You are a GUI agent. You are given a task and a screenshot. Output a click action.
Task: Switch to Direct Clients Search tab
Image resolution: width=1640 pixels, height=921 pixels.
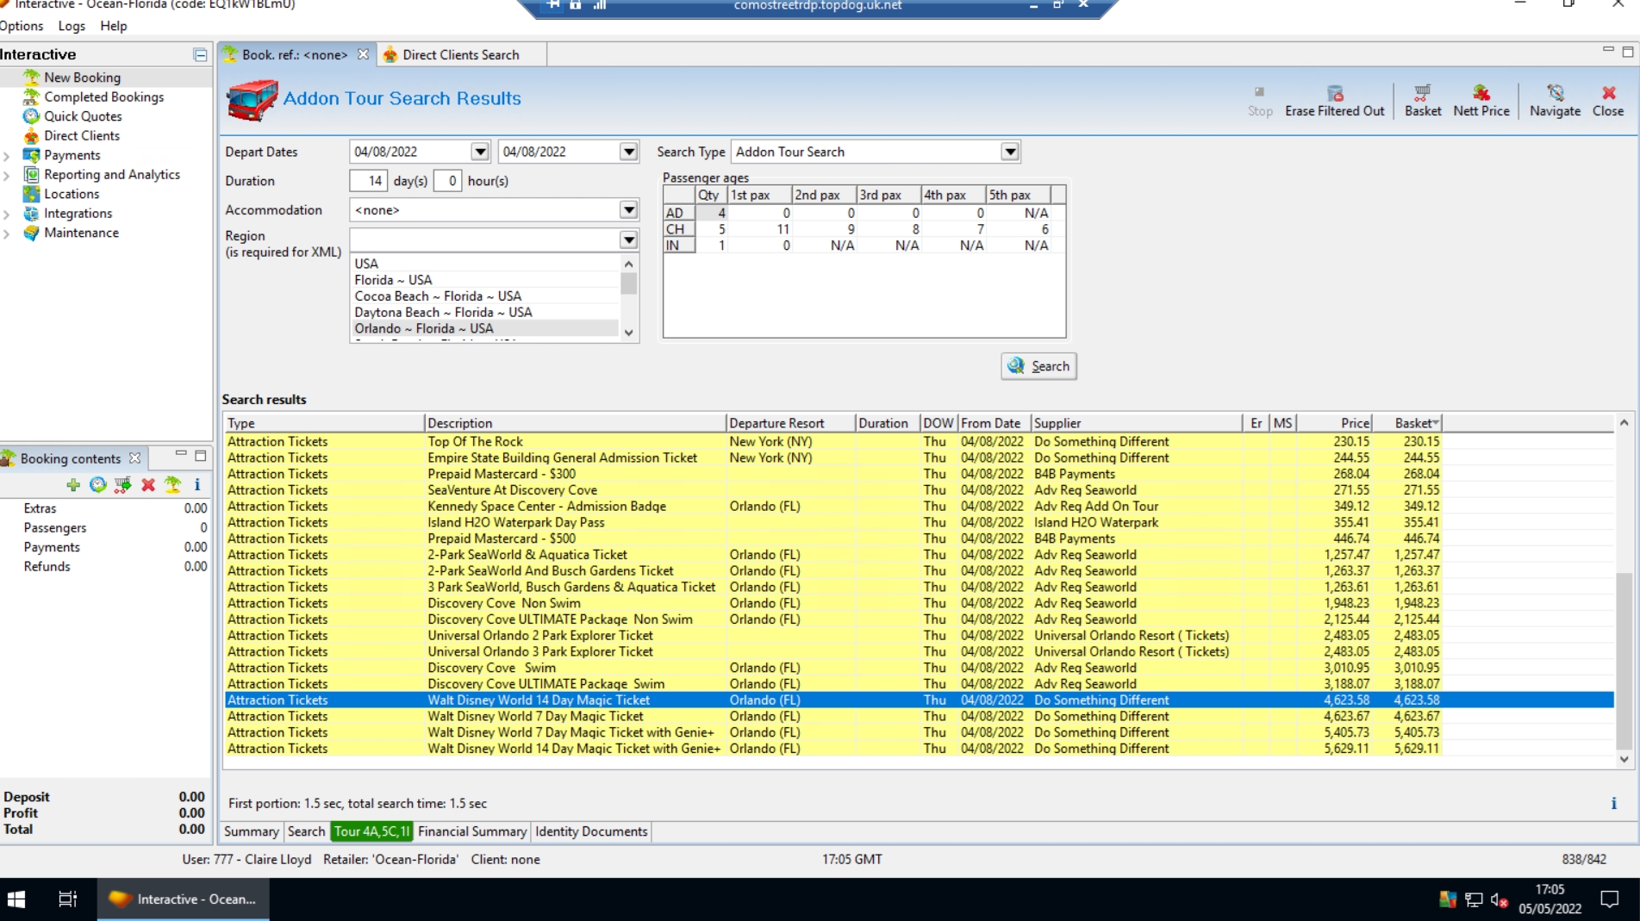[460, 55]
